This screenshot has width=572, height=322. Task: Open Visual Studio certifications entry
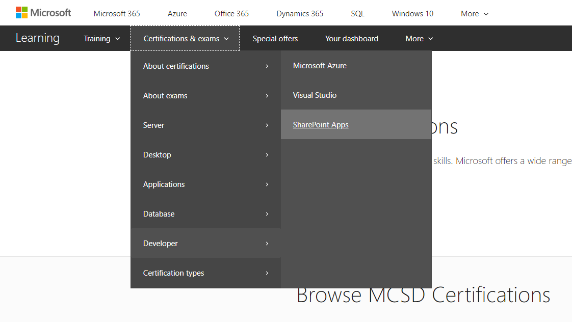315,95
